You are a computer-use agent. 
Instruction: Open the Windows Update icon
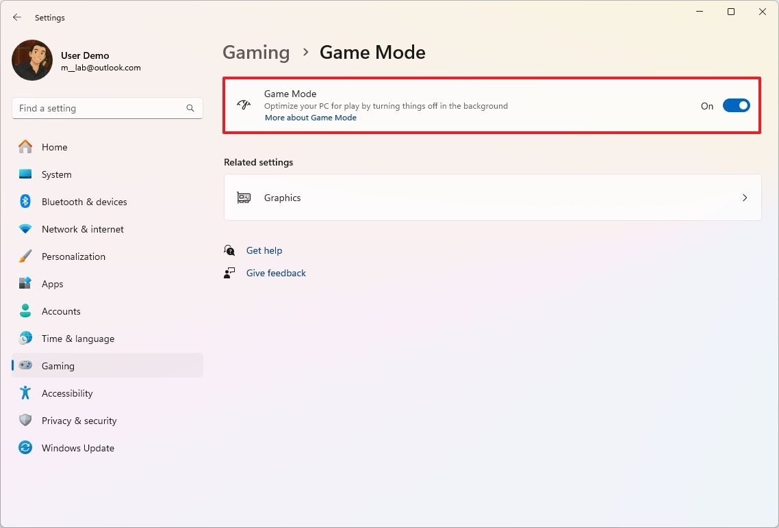click(25, 448)
